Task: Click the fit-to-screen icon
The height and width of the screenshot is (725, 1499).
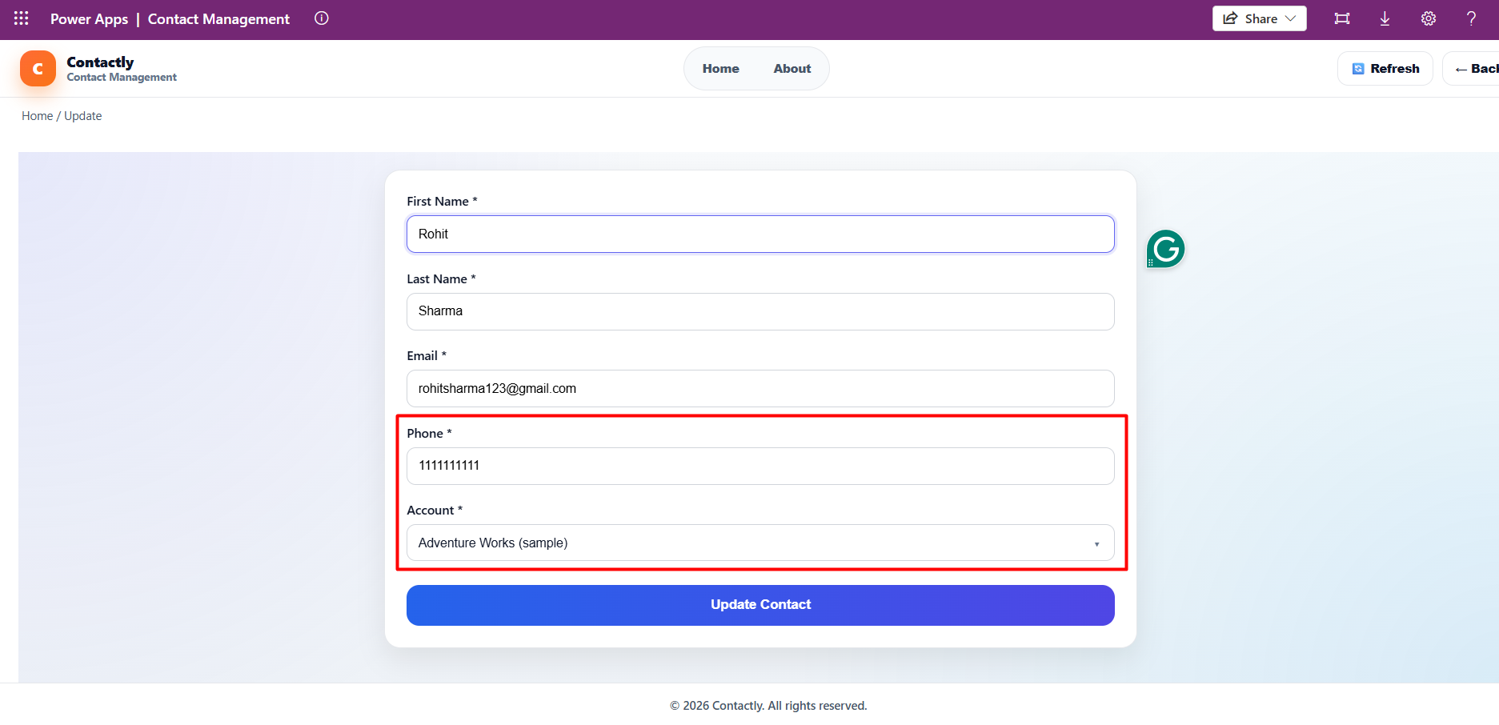Action: pos(1342,18)
